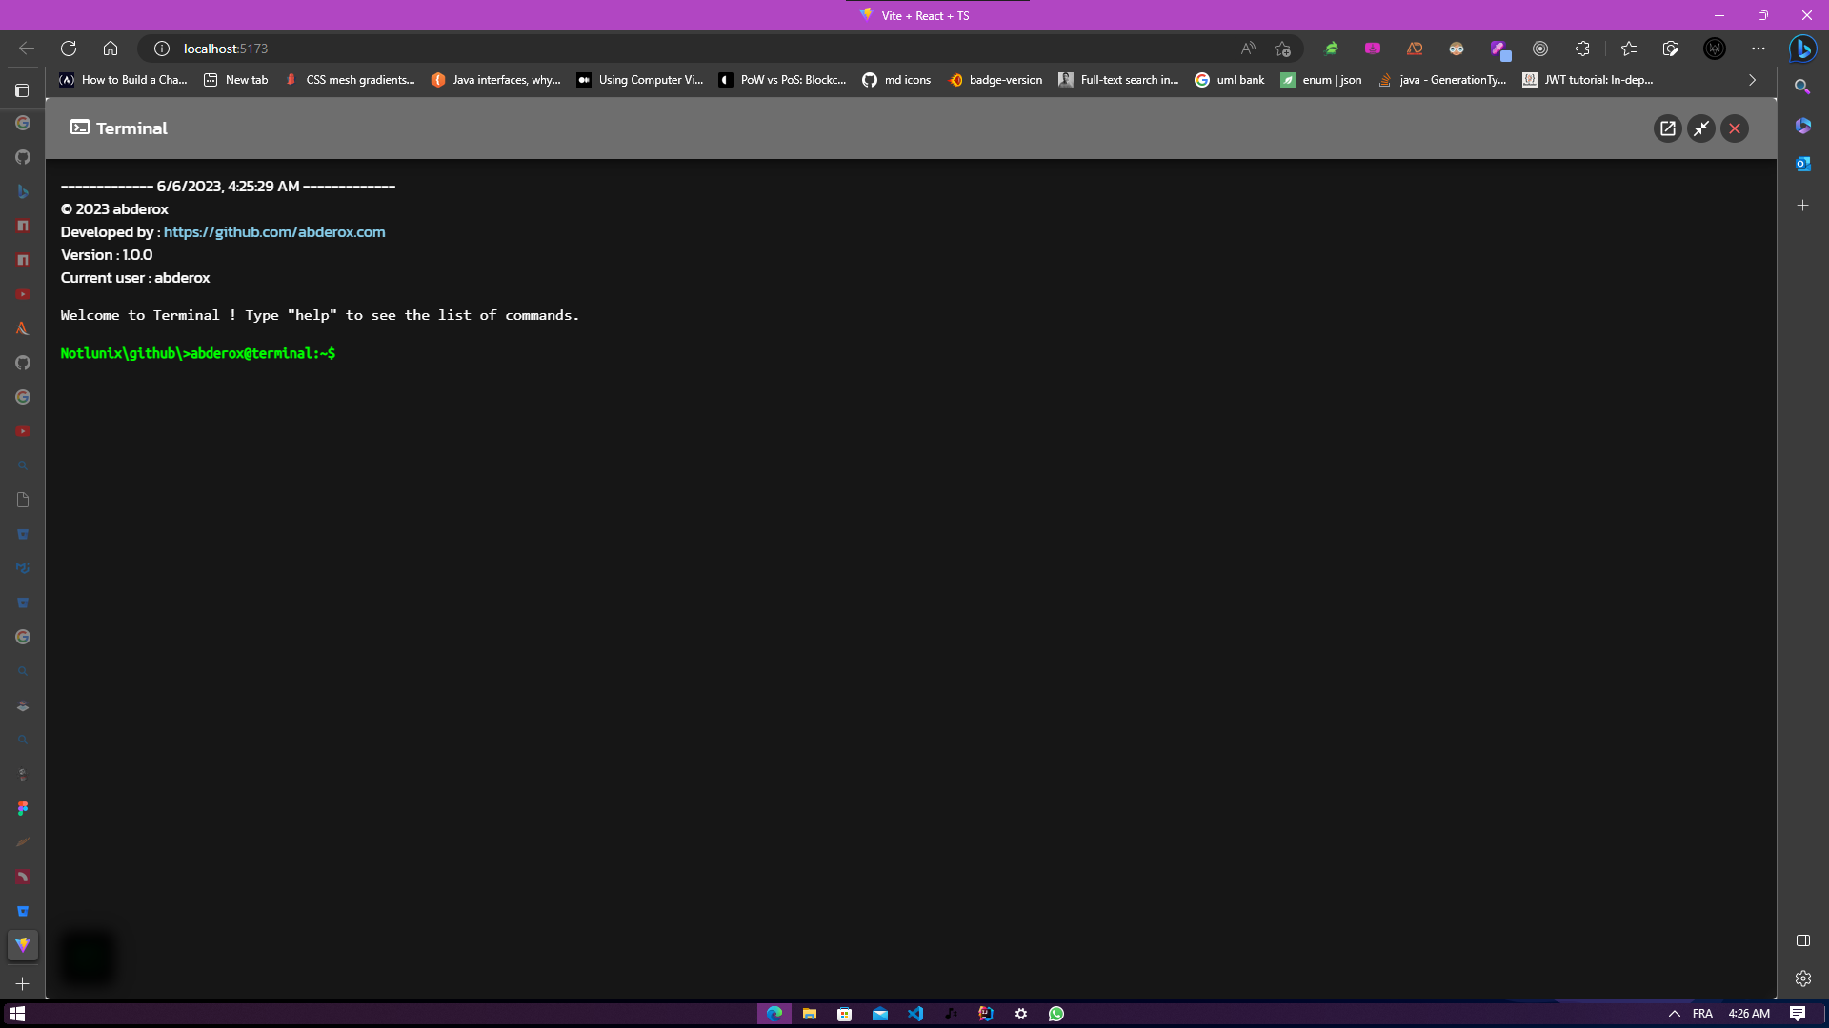Image resolution: width=1829 pixels, height=1028 pixels.
Task: Open the Windows Start menu
Action: [x=17, y=1014]
